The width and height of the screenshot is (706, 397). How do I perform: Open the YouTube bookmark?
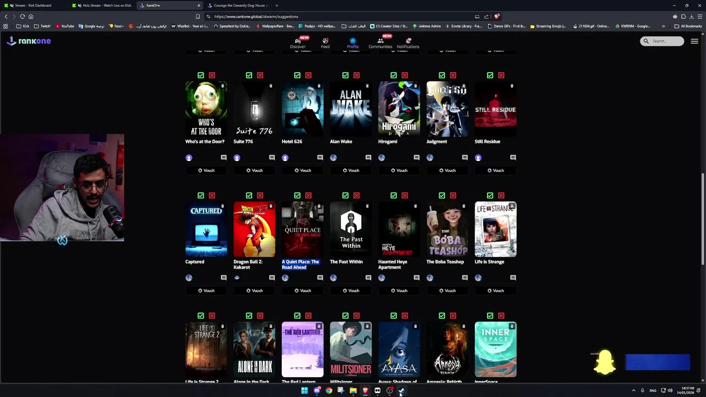pyautogui.click(x=65, y=26)
